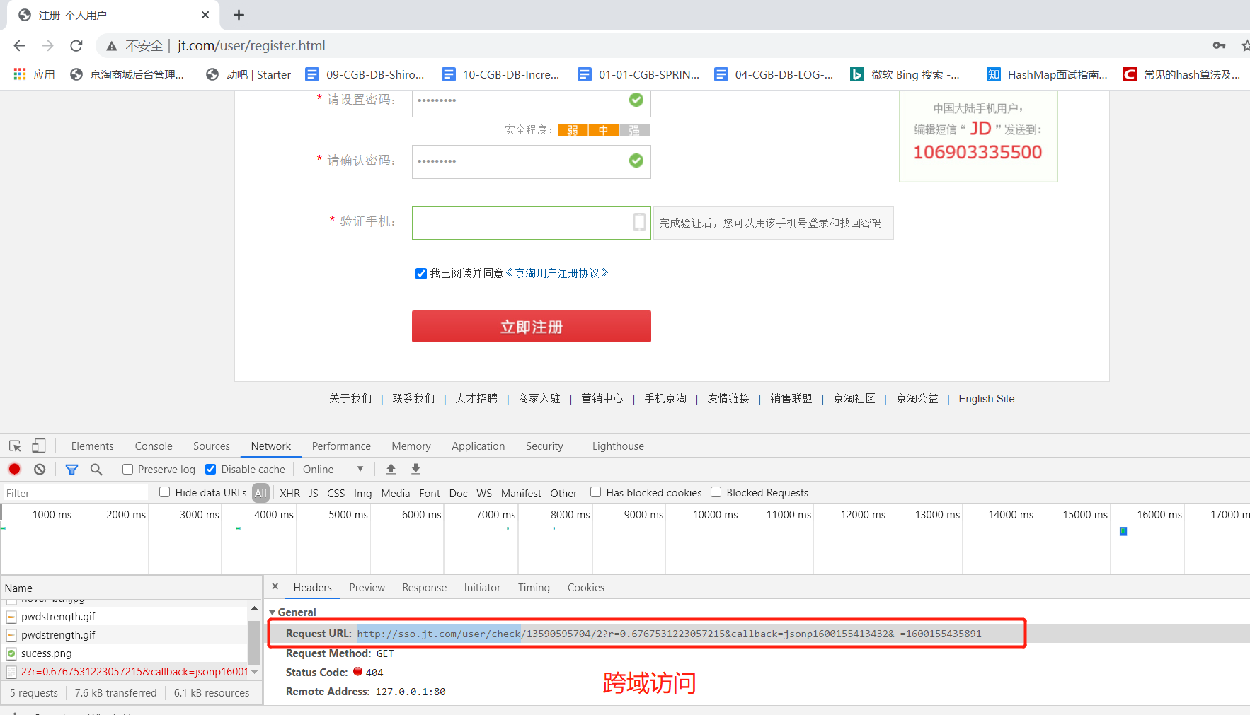1250x715 pixels.
Task: Select the inspect element tool in DevTools
Action: pyautogui.click(x=14, y=446)
